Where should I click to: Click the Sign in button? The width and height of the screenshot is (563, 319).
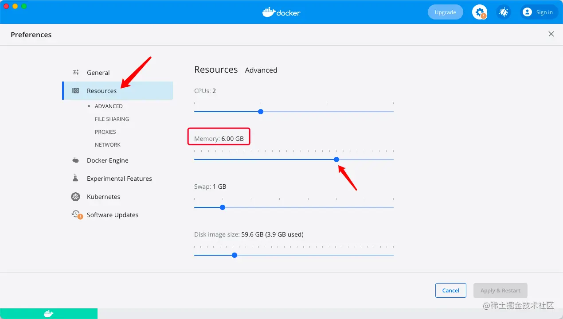point(539,12)
